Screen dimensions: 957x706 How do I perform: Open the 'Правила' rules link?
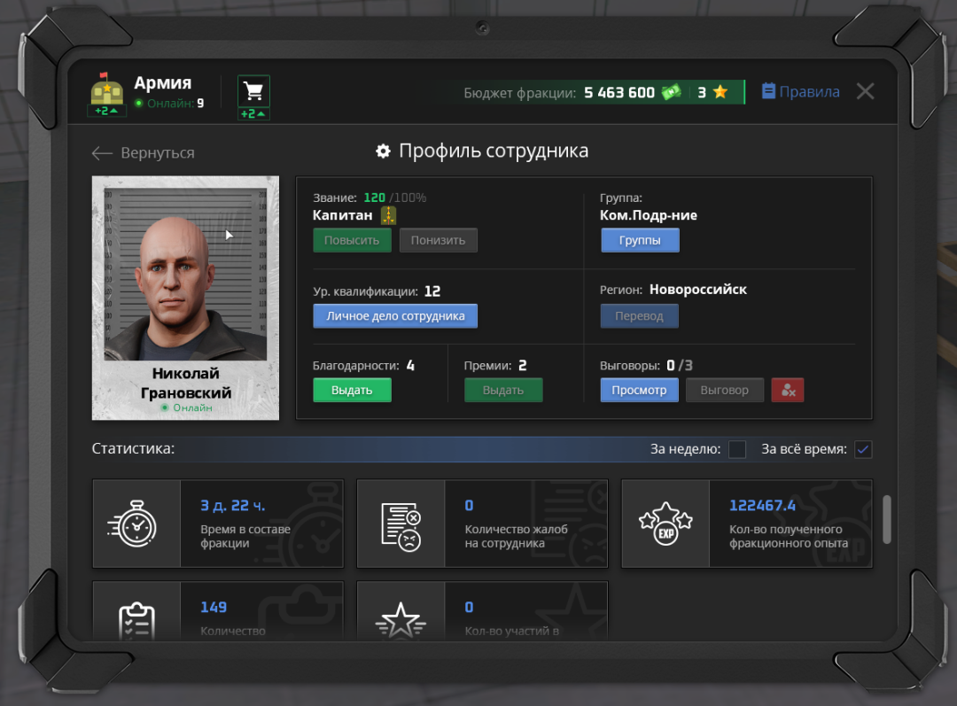(800, 91)
